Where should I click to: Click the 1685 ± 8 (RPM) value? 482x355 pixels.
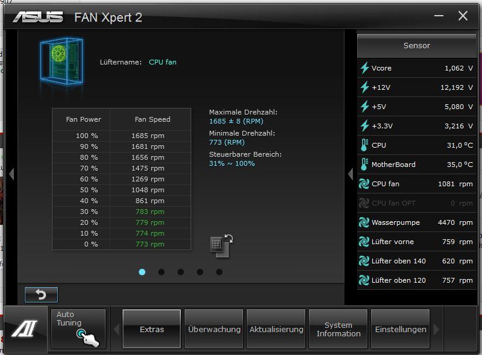coord(236,121)
